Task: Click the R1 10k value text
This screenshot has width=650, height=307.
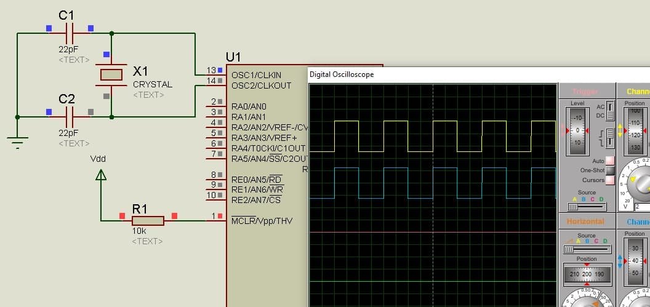Action: (x=139, y=231)
